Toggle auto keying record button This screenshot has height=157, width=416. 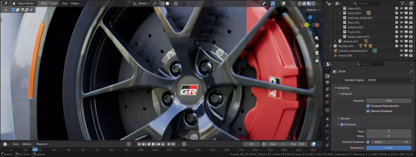(129, 144)
